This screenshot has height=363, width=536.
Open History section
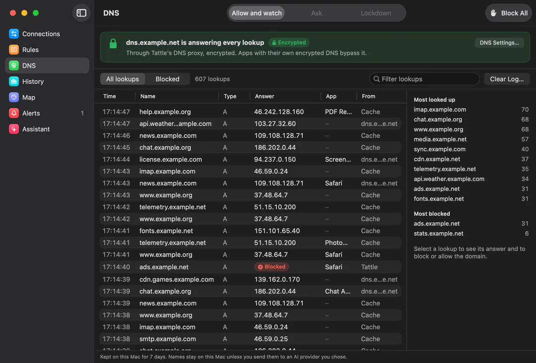tap(47, 81)
